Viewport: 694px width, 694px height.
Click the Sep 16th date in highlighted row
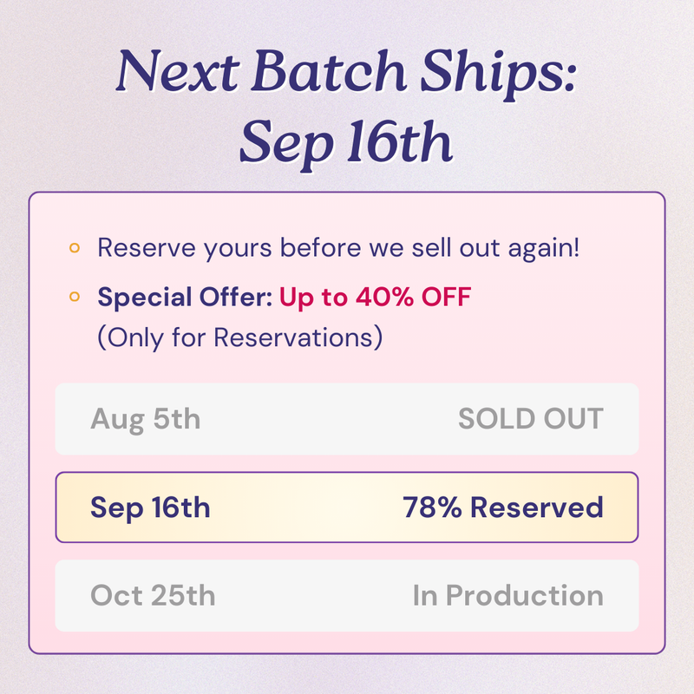coord(150,508)
